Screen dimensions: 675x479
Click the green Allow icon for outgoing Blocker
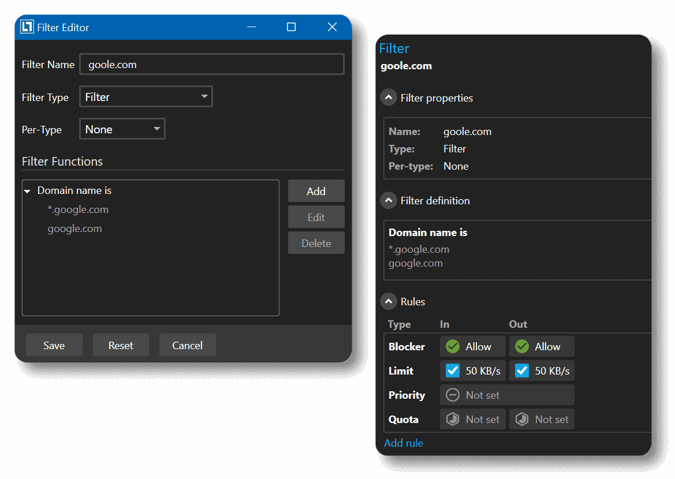(x=521, y=346)
